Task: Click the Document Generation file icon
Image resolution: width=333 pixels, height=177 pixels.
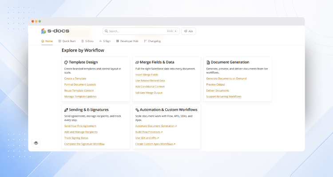Action: point(208,62)
